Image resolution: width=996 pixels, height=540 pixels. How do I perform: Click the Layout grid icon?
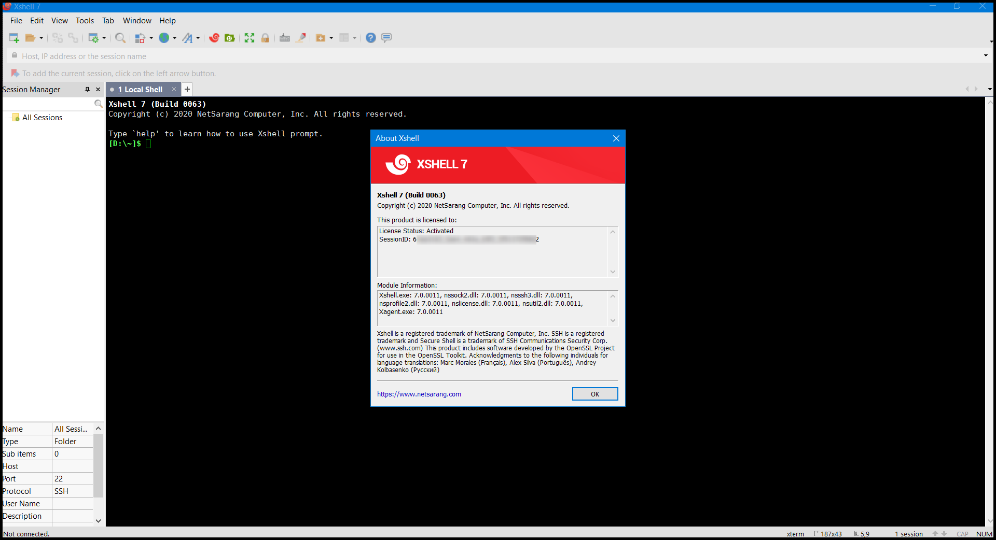(344, 38)
